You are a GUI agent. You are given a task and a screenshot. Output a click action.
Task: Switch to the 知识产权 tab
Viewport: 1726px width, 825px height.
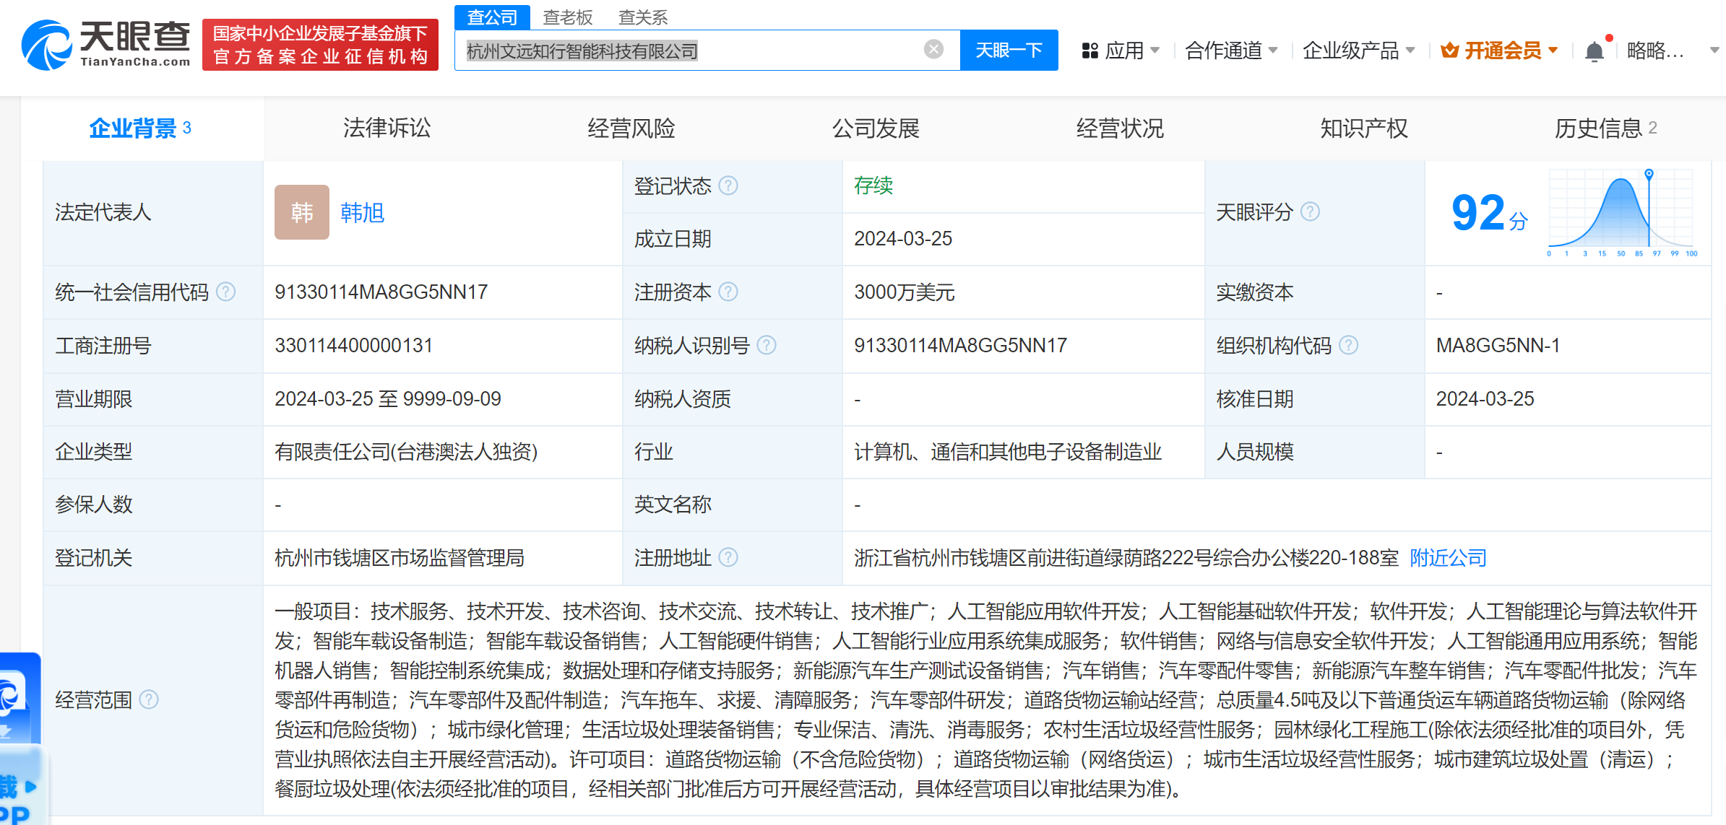1363,128
